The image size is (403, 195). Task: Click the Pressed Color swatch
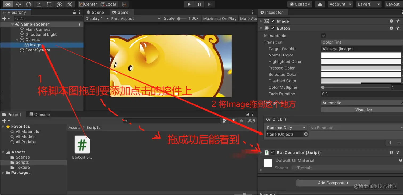[x=361, y=68]
